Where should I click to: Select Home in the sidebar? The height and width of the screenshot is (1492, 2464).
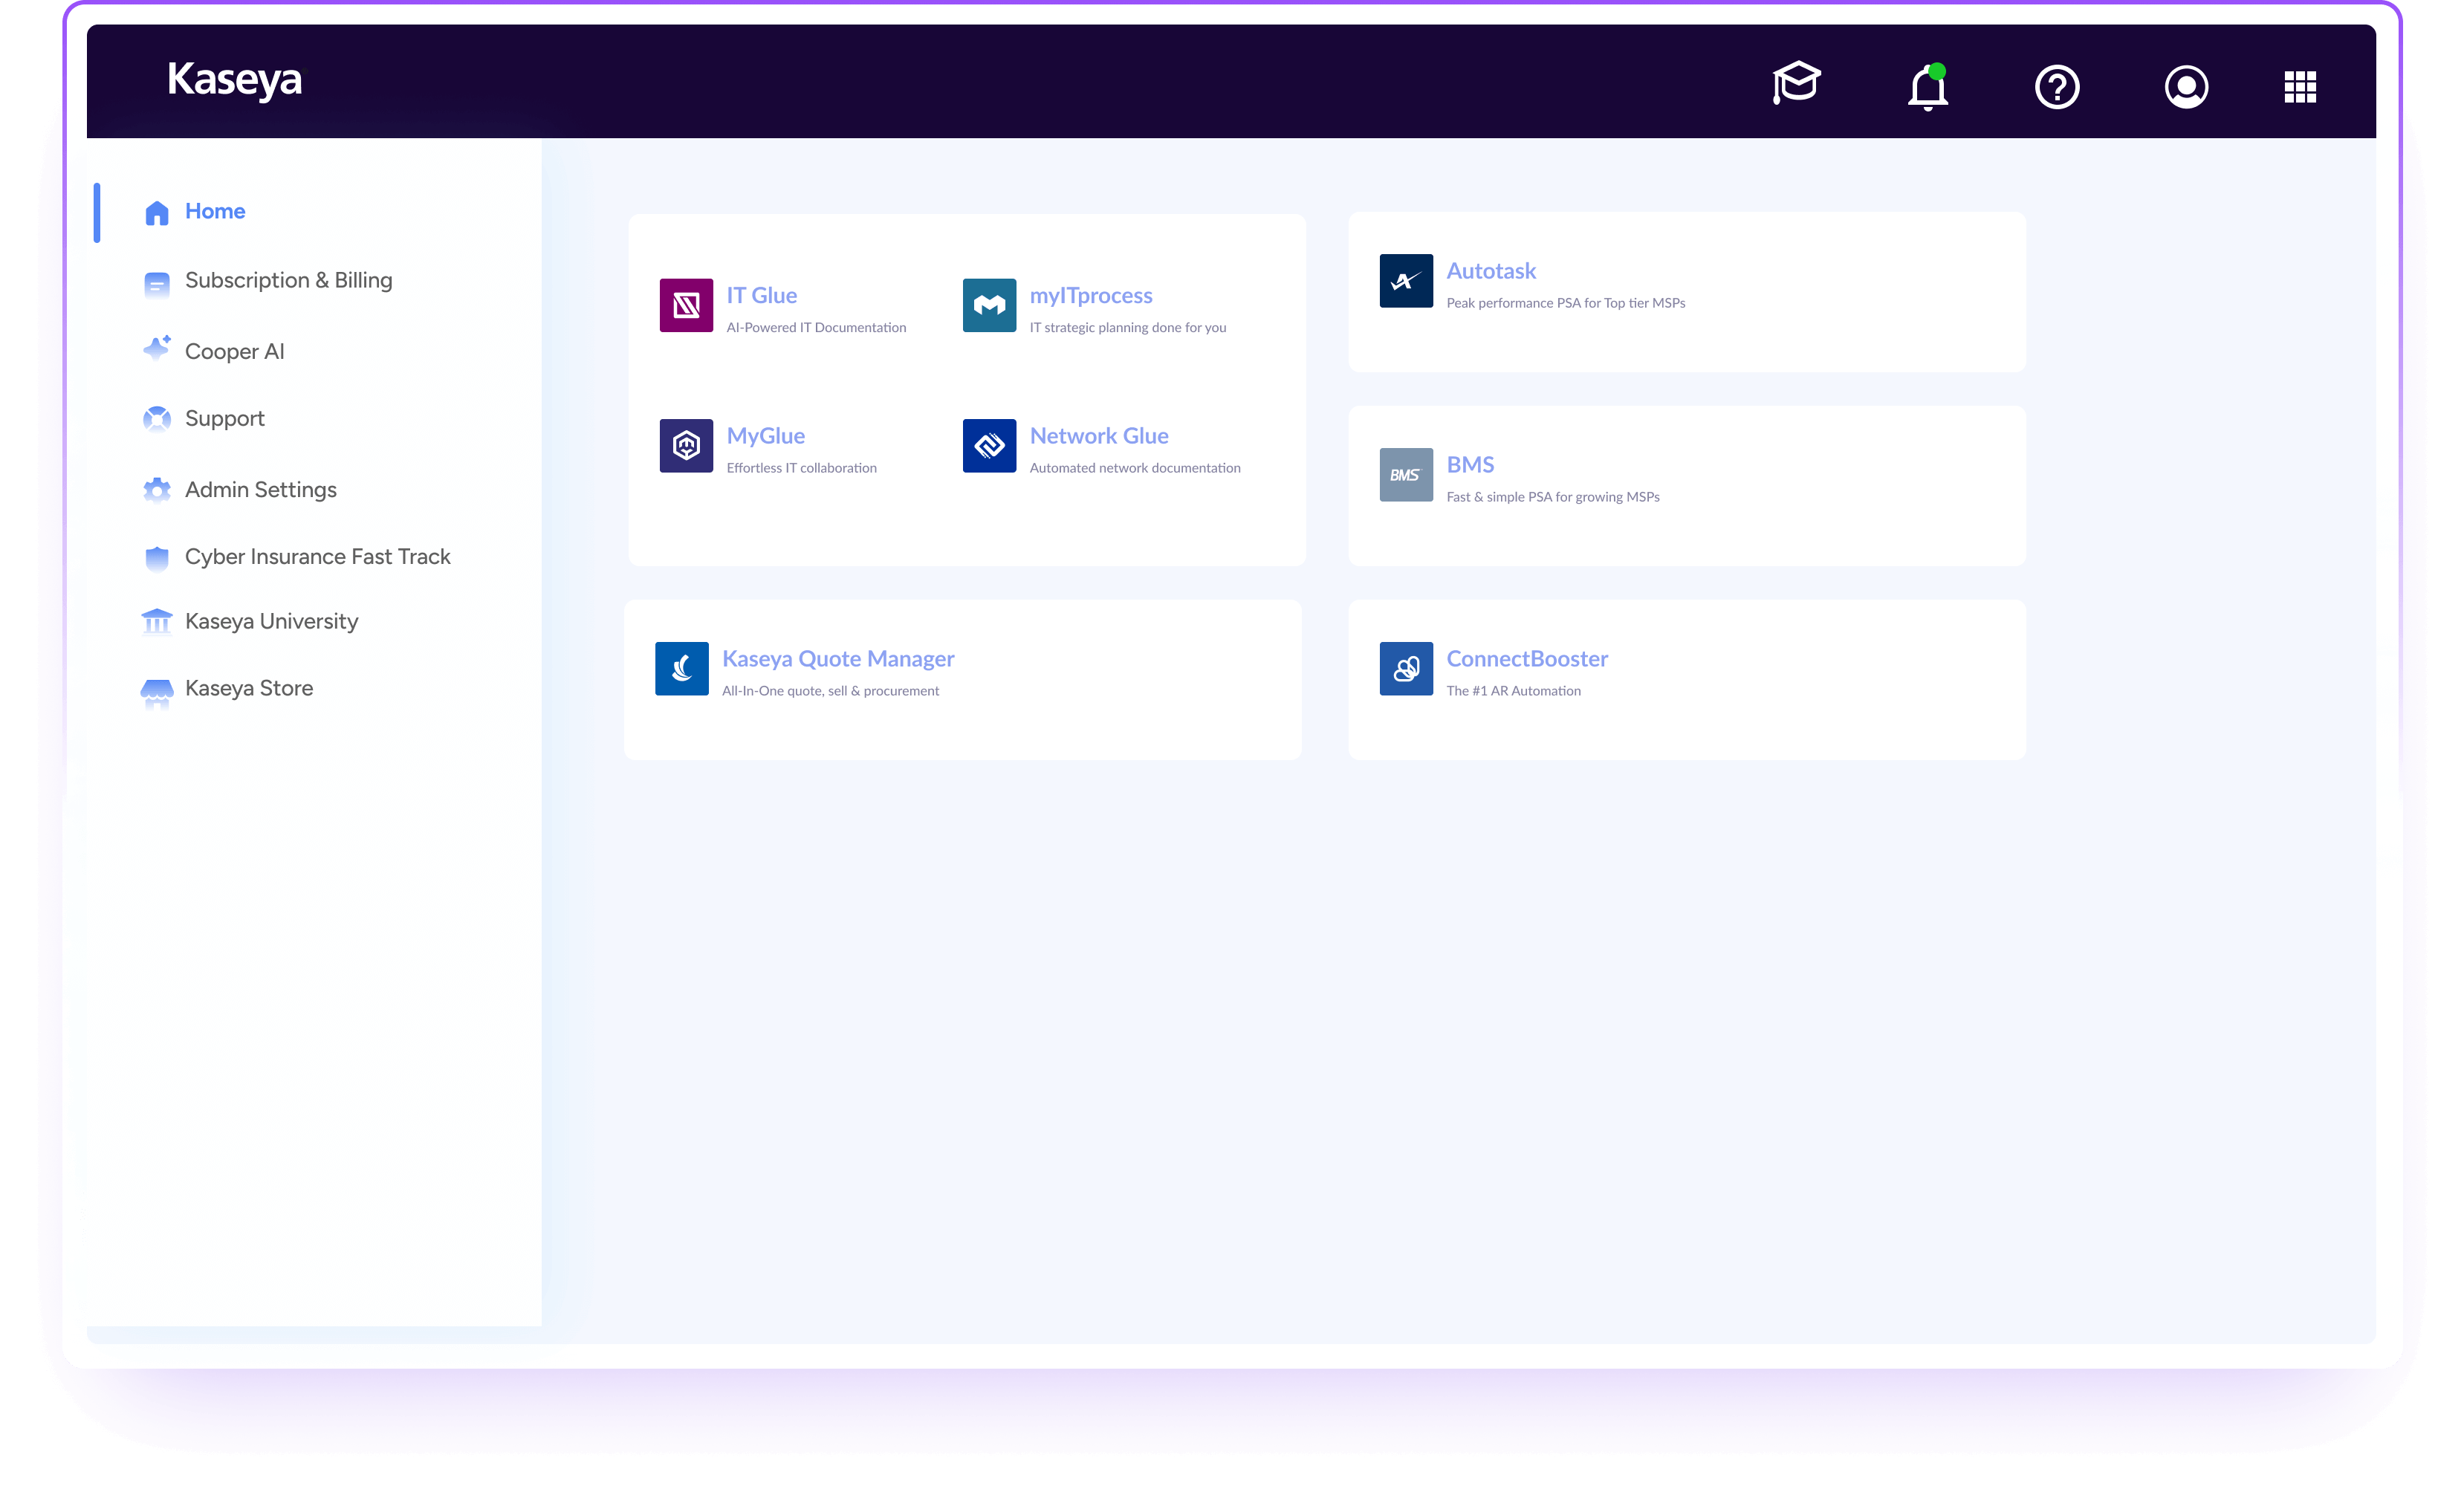coord(215,212)
